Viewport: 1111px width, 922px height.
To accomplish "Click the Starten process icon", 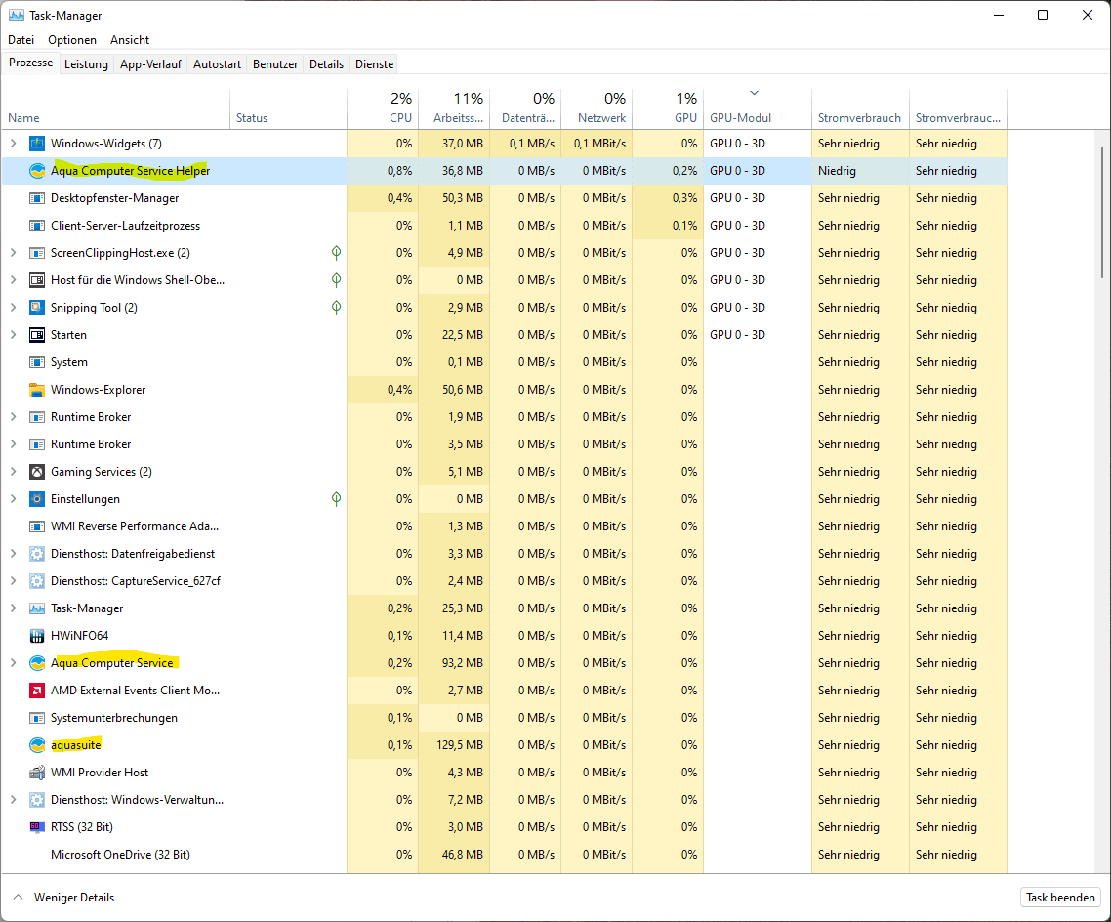I will (x=37, y=335).
